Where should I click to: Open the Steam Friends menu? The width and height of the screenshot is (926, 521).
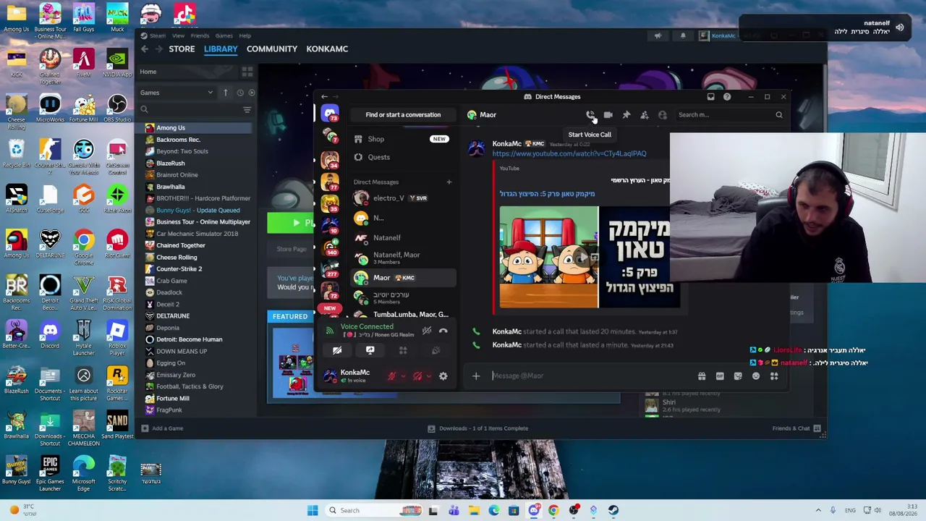200,35
